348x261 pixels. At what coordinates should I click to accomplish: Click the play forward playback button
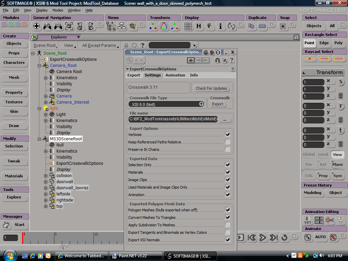[263, 238]
